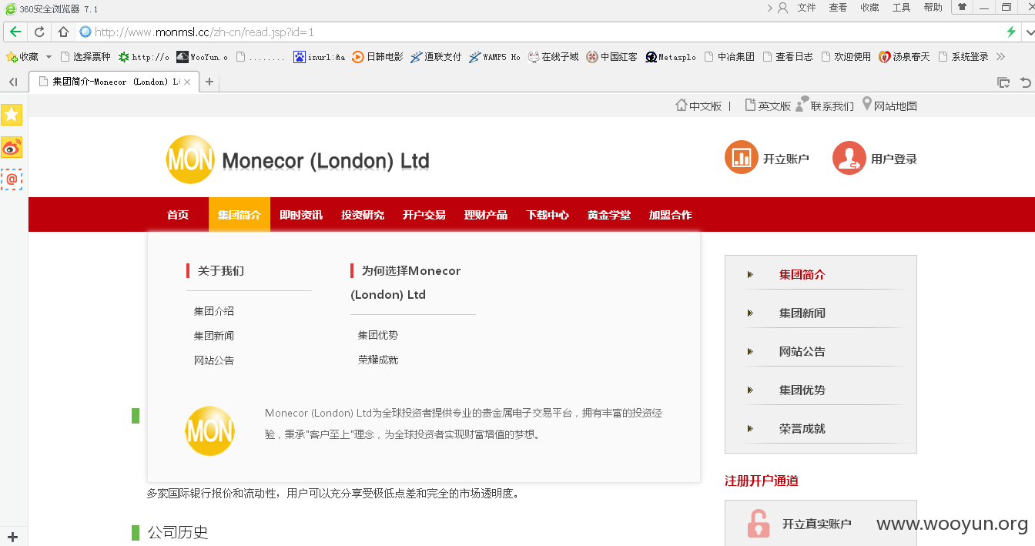This screenshot has height=546, width=1035.
Task: Open the 在线子域 bookmark
Action: click(553, 57)
